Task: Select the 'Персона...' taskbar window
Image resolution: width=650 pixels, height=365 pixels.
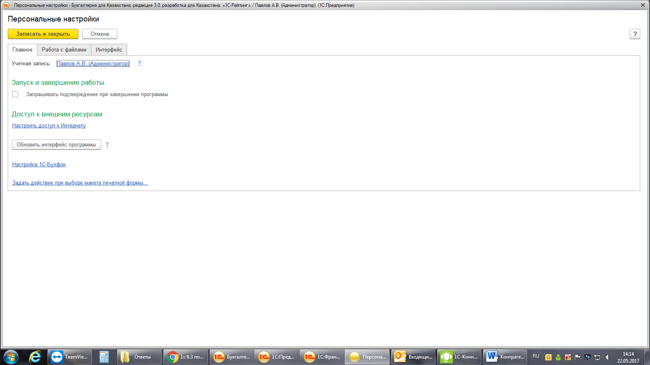Action: (x=368, y=357)
